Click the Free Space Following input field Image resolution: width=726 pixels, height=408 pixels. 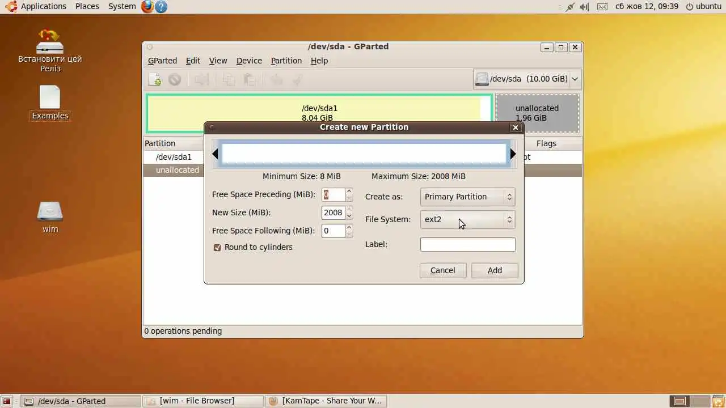pos(334,231)
